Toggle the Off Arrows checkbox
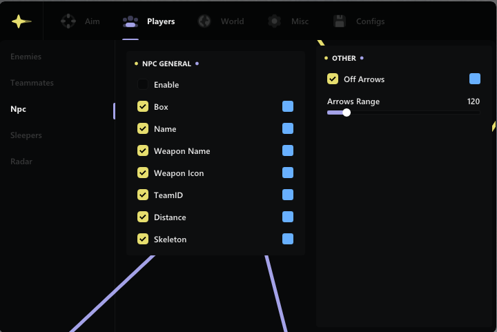 [333, 79]
